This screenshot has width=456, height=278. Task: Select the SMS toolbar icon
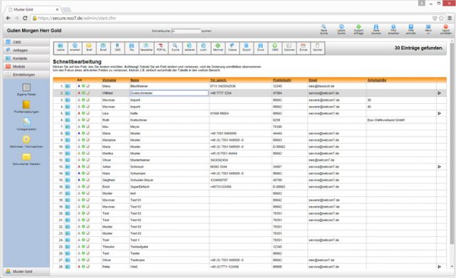click(118, 48)
